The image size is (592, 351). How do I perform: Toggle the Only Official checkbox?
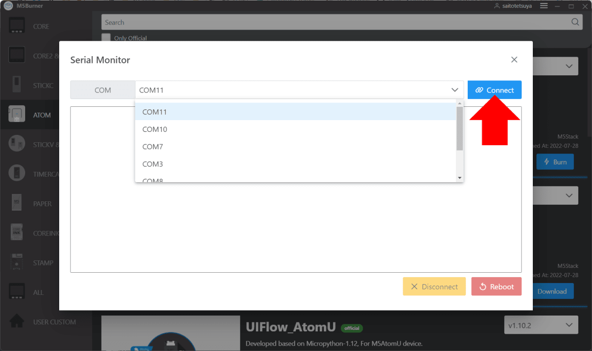point(106,38)
